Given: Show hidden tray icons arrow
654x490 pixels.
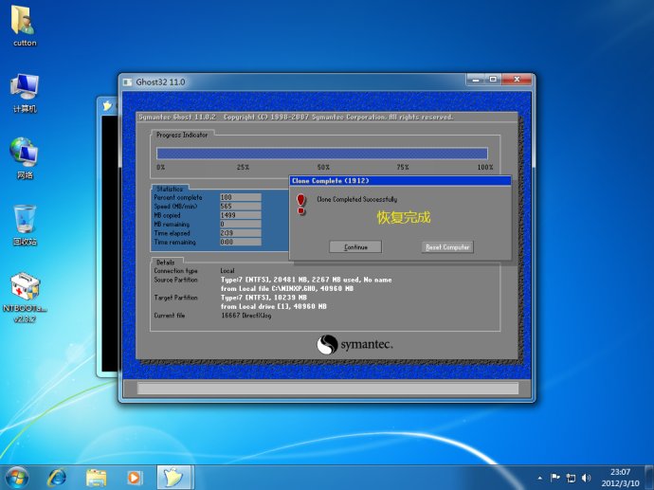Looking at the screenshot, I should pos(540,478).
